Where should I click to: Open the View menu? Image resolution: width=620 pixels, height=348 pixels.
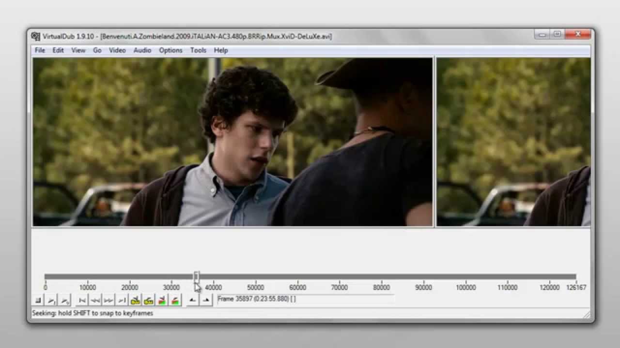(x=78, y=50)
